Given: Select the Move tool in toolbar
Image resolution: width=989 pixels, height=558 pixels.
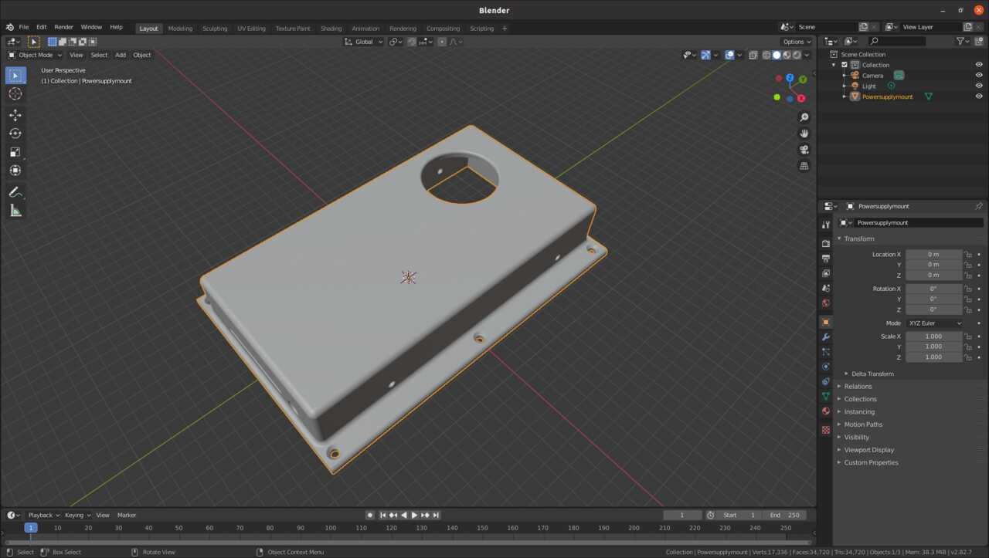Looking at the screenshot, I should coord(15,115).
